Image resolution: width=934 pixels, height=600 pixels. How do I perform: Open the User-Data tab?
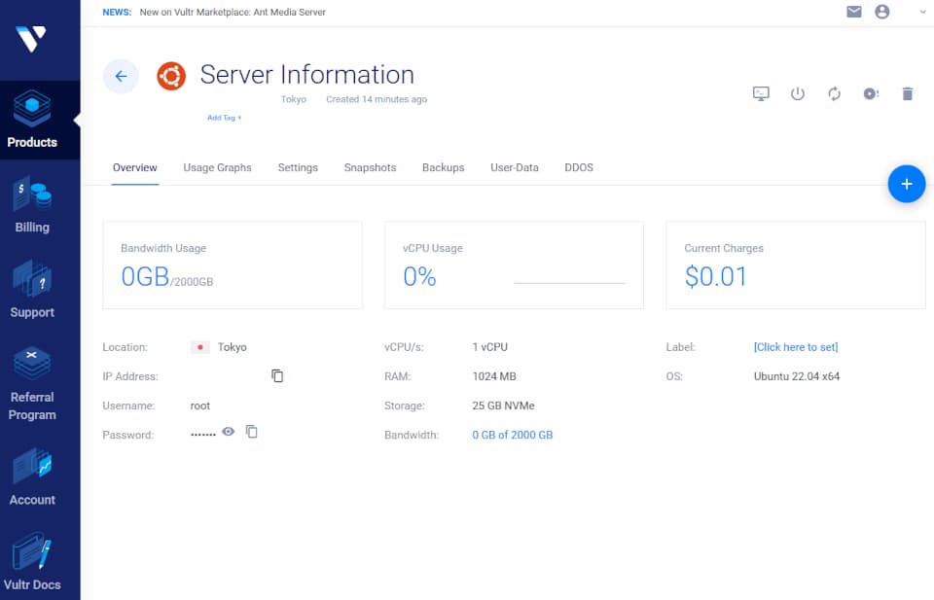coord(514,168)
